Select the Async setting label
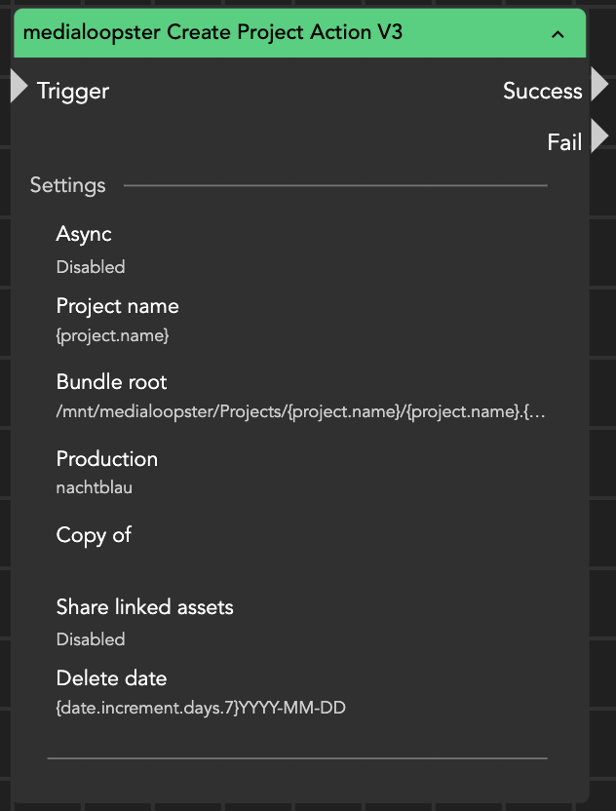 (84, 234)
